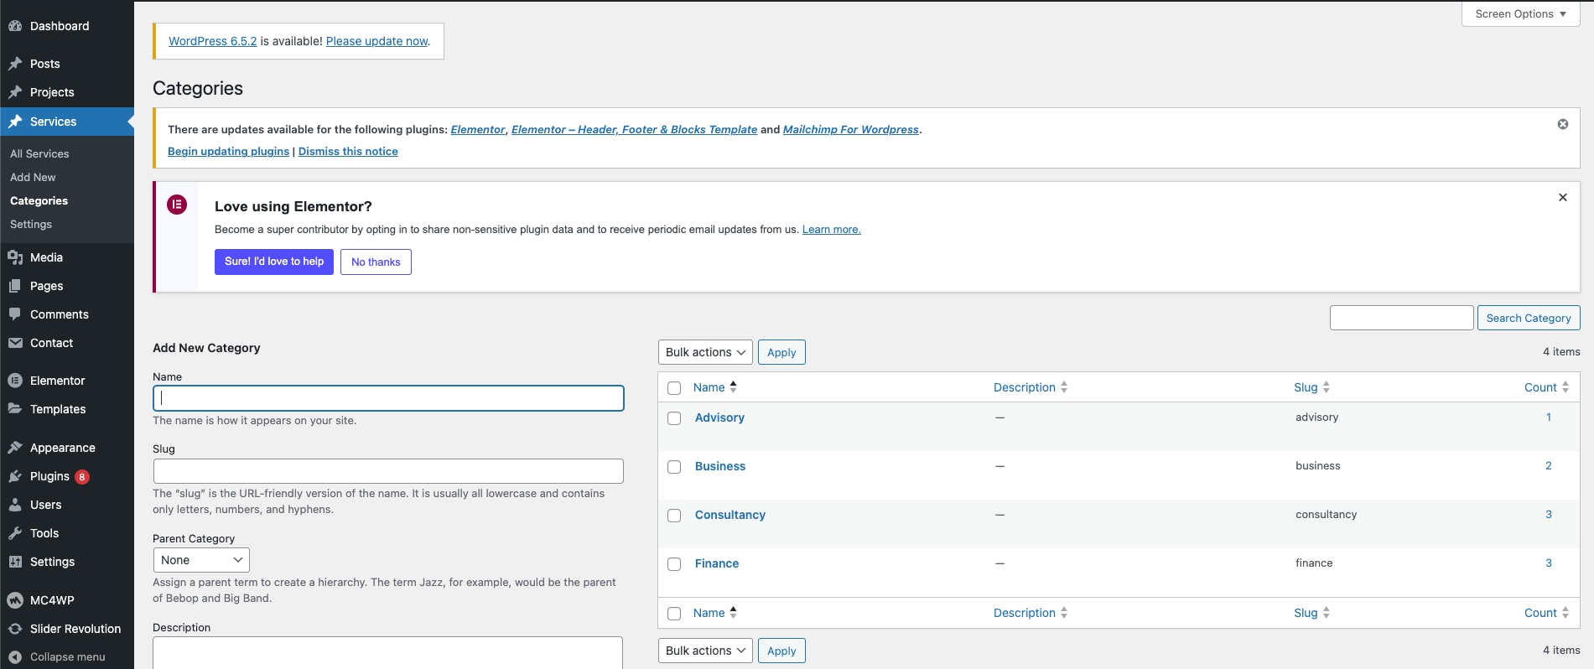
Task: Click the Comments bubble icon
Action: coord(15,314)
